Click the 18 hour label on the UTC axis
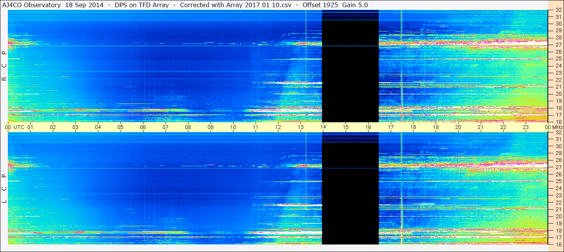Image resolution: width=564 pixels, height=252 pixels. click(413, 127)
